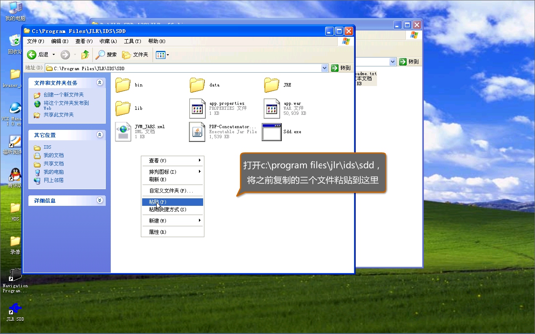Expand 新建(W) in context menu
This screenshot has height=334, width=535.
[173, 221]
